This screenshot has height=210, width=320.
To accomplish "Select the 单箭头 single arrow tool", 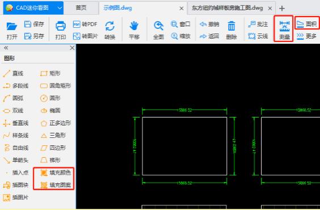I will click(x=15, y=160).
